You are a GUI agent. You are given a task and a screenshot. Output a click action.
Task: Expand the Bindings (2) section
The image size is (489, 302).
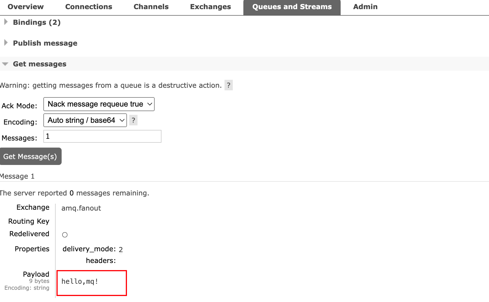(37, 22)
